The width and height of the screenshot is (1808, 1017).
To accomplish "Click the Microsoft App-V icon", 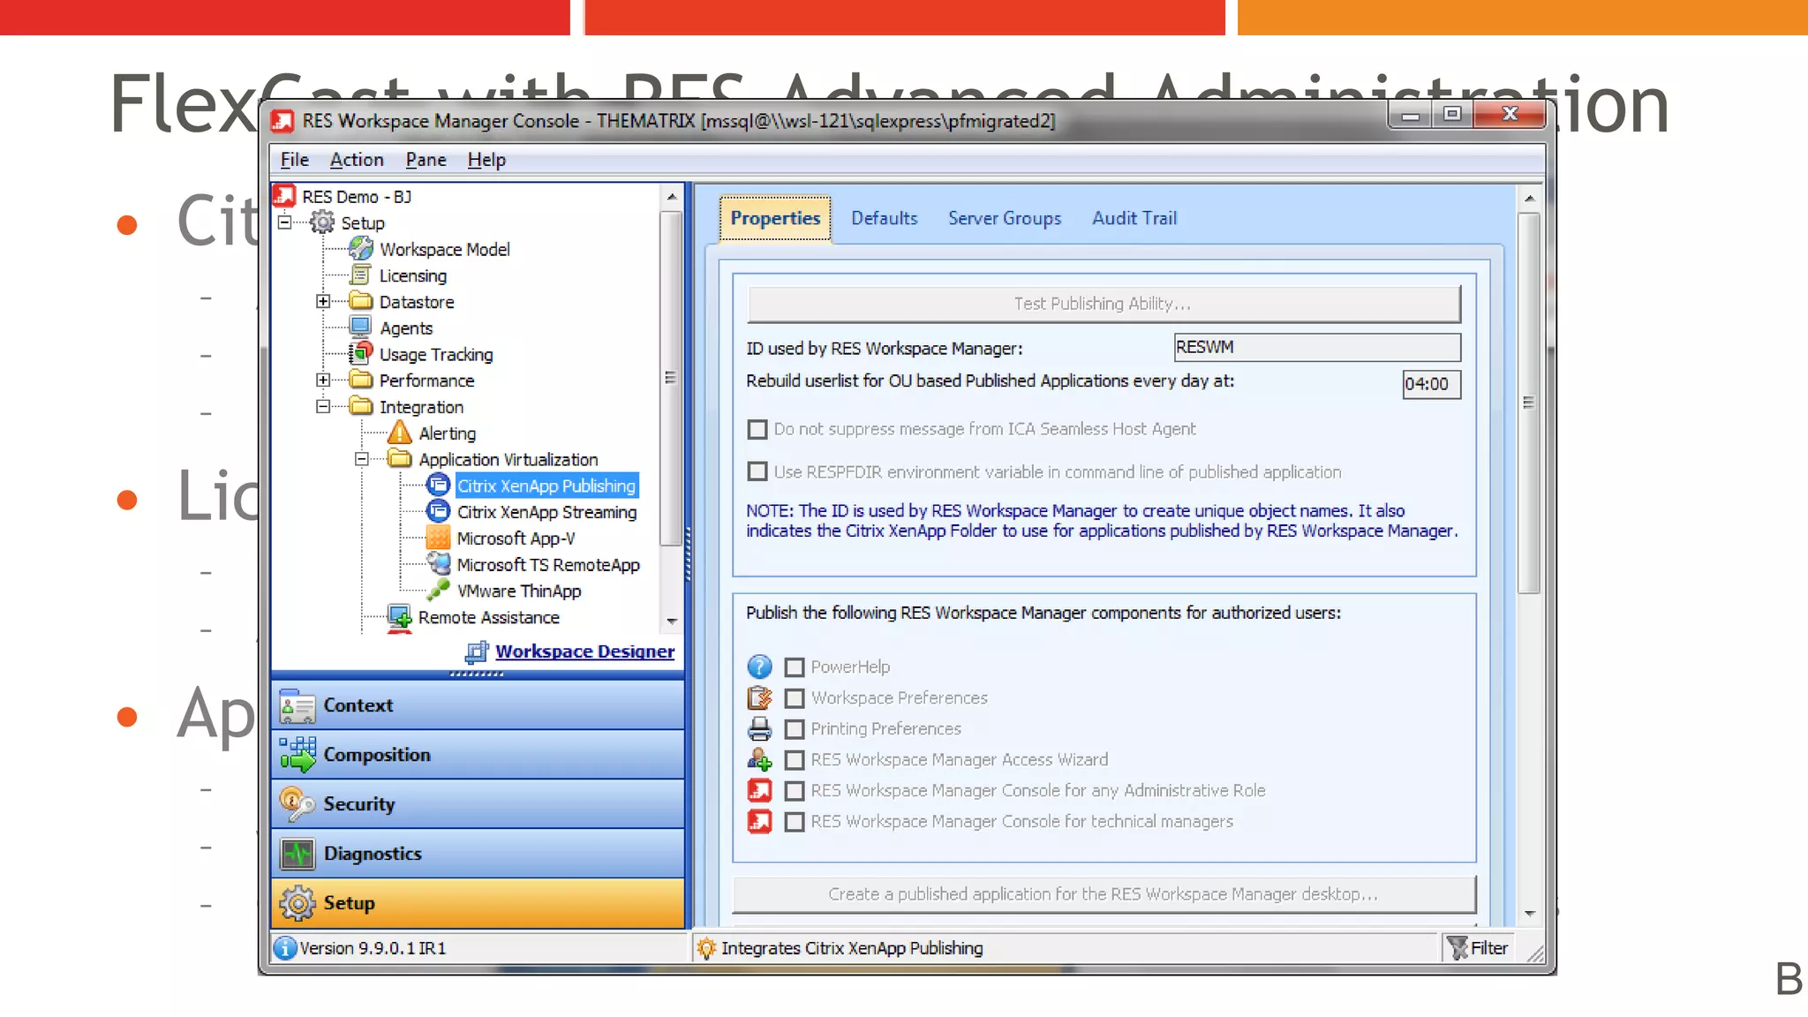I will [x=438, y=538].
